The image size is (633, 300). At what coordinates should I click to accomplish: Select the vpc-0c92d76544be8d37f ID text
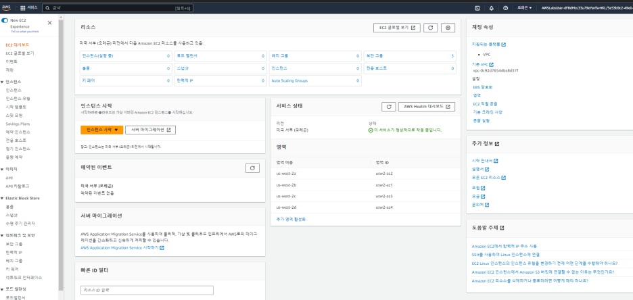pos(495,70)
